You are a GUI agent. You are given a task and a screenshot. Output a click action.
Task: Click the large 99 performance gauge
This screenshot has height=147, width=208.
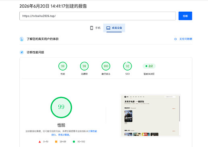[61, 107]
